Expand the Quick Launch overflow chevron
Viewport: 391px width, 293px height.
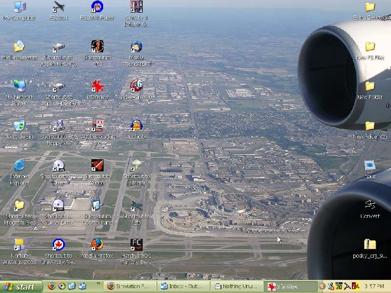point(98,284)
